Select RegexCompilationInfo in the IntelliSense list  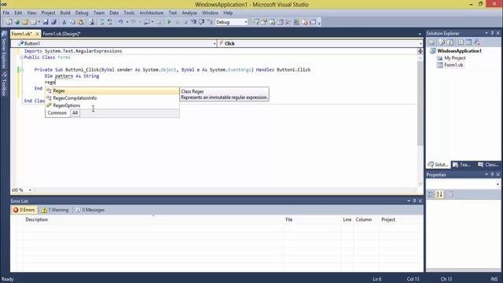click(x=112, y=98)
